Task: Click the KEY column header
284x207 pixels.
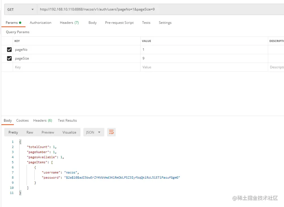Action: (17, 41)
